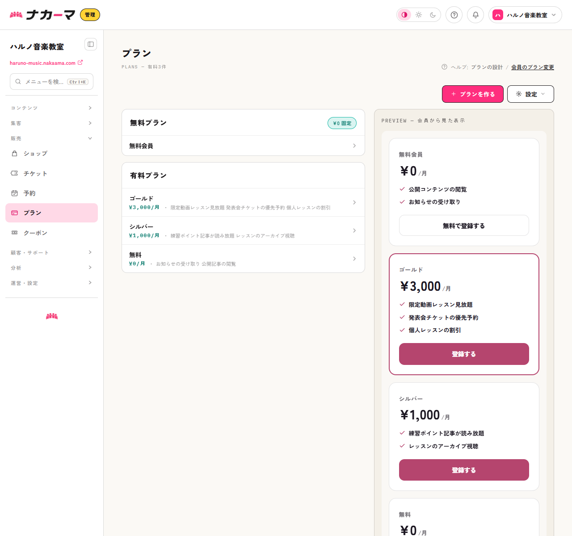Click お知らせの受け取り in 無料会員 preview card
The width and height of the screenshot is (572, 536).
(x=434, y=202)
